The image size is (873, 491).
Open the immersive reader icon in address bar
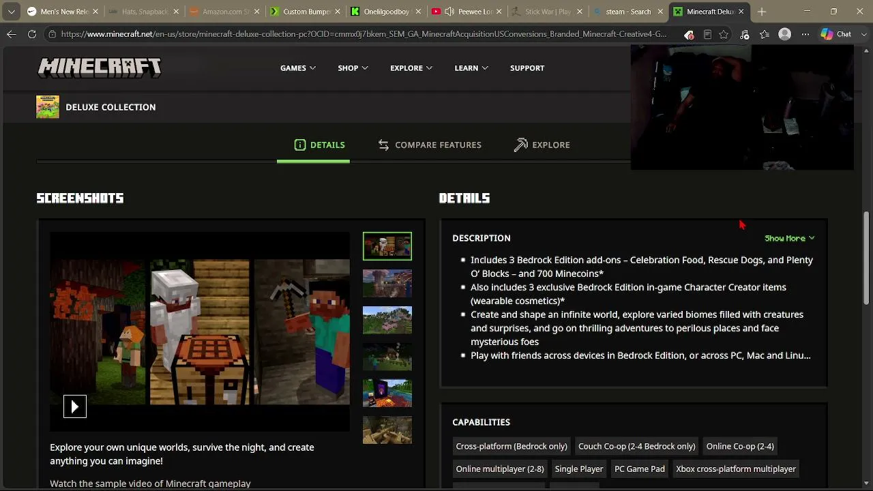point(707,34)
